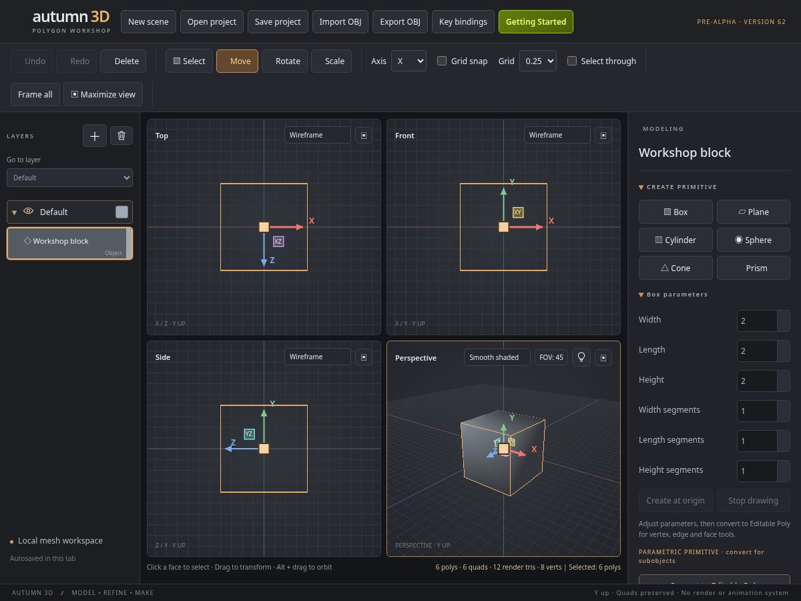Click the Delete button
Image resolution: width=801 pixels, height=601 pixels.
click(123, 61)
